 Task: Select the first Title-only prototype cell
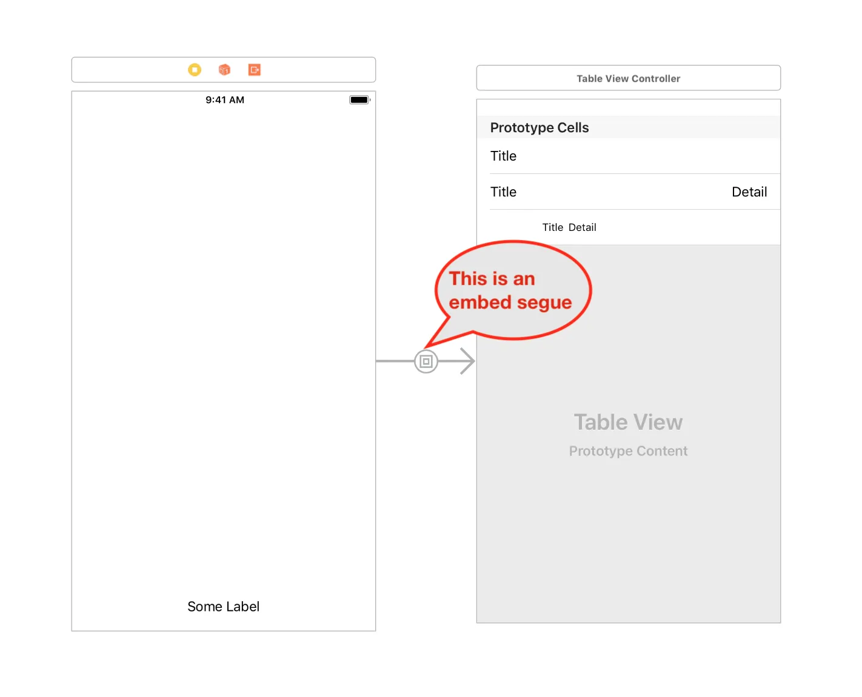tap(629, 156)
